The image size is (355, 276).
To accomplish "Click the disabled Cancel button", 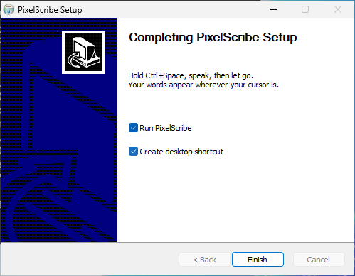I will (319, 260).
